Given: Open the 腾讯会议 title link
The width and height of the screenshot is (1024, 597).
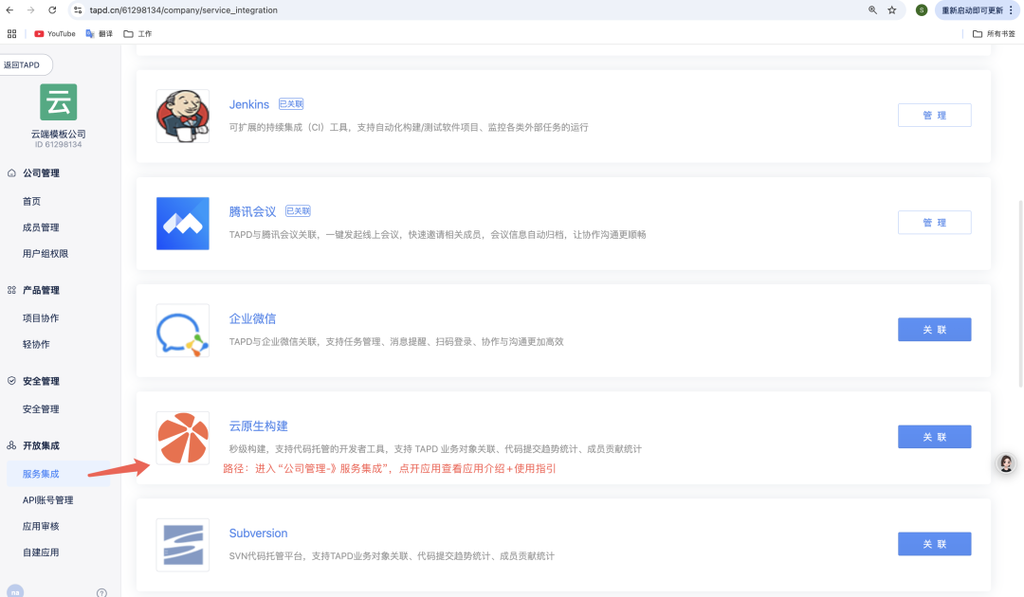Looking at the screenshot, I should [252, 211].
